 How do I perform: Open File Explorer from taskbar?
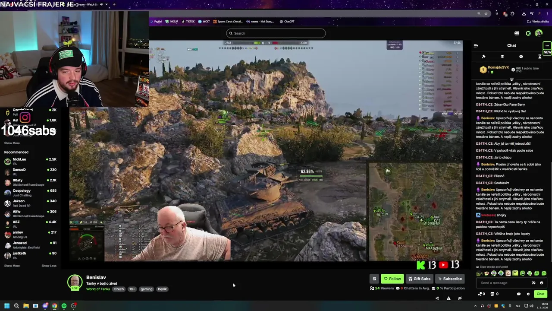coord(26,306)
